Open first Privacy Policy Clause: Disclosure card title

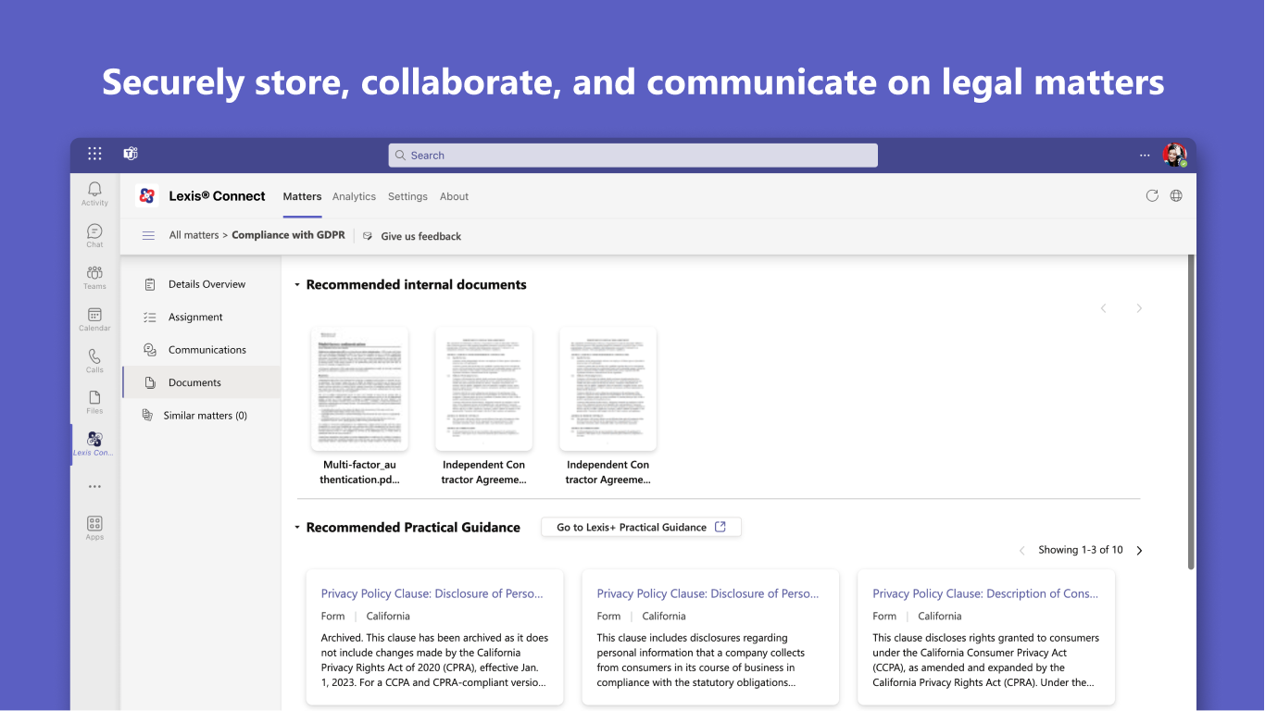point(432,593)
